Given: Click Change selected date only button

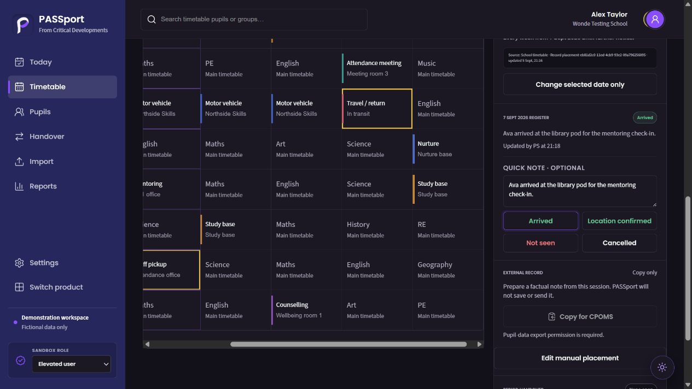Looking at the screenshot, I should tap(580, 85).
